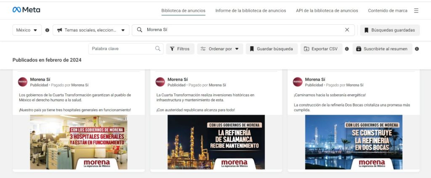Open Temas sociales, elecciones category dropdown
Image resolution: width=431 pixels, height=178 pixels.
91,30
